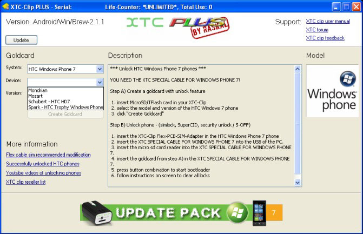Select Schubert - HTC HD7 device

click(65, 101)
